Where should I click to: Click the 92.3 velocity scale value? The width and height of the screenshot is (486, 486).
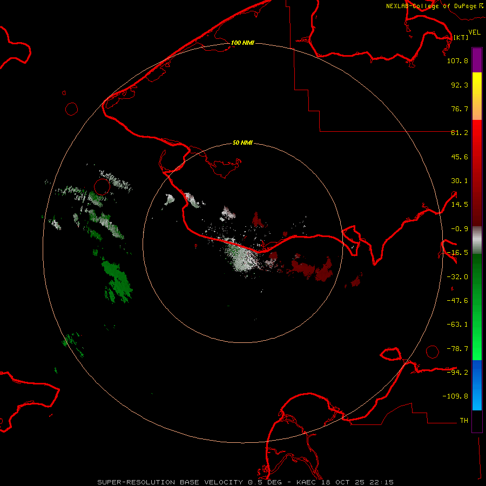(460, 85)
